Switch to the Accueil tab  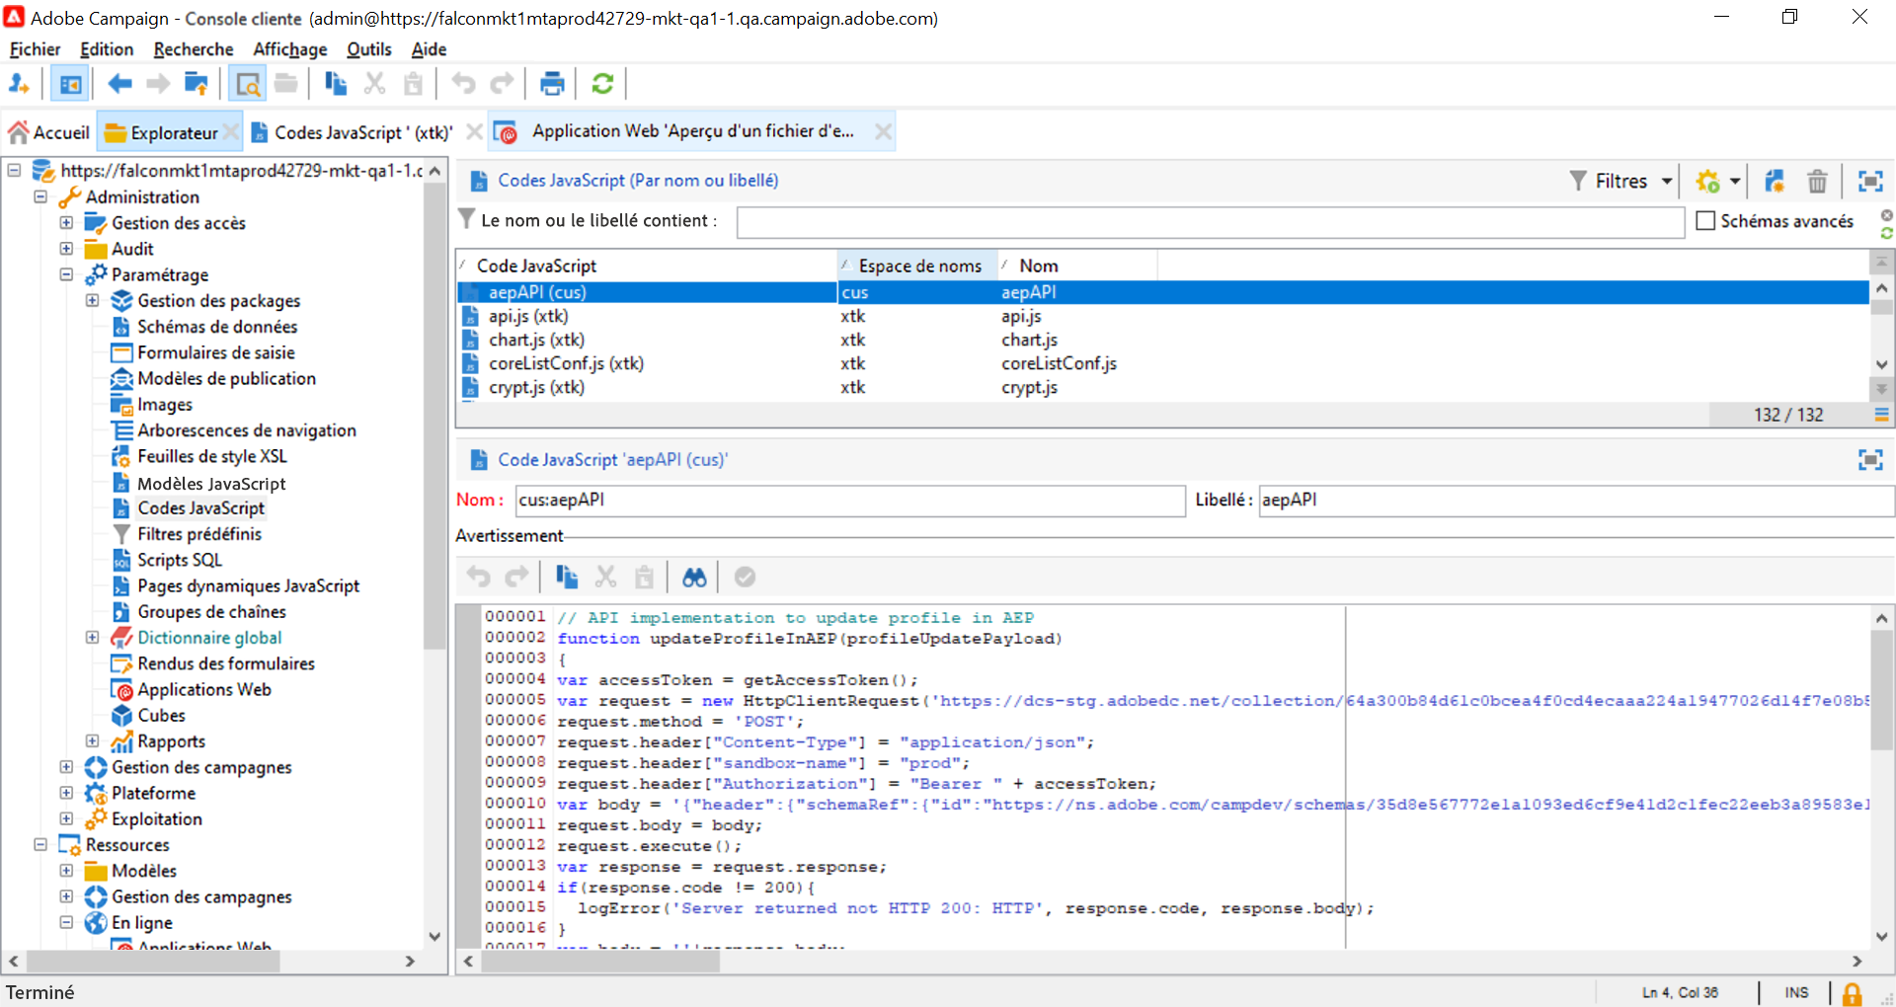[50, 132]
